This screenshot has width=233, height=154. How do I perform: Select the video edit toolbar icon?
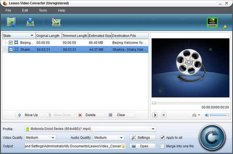click(56, 22)
